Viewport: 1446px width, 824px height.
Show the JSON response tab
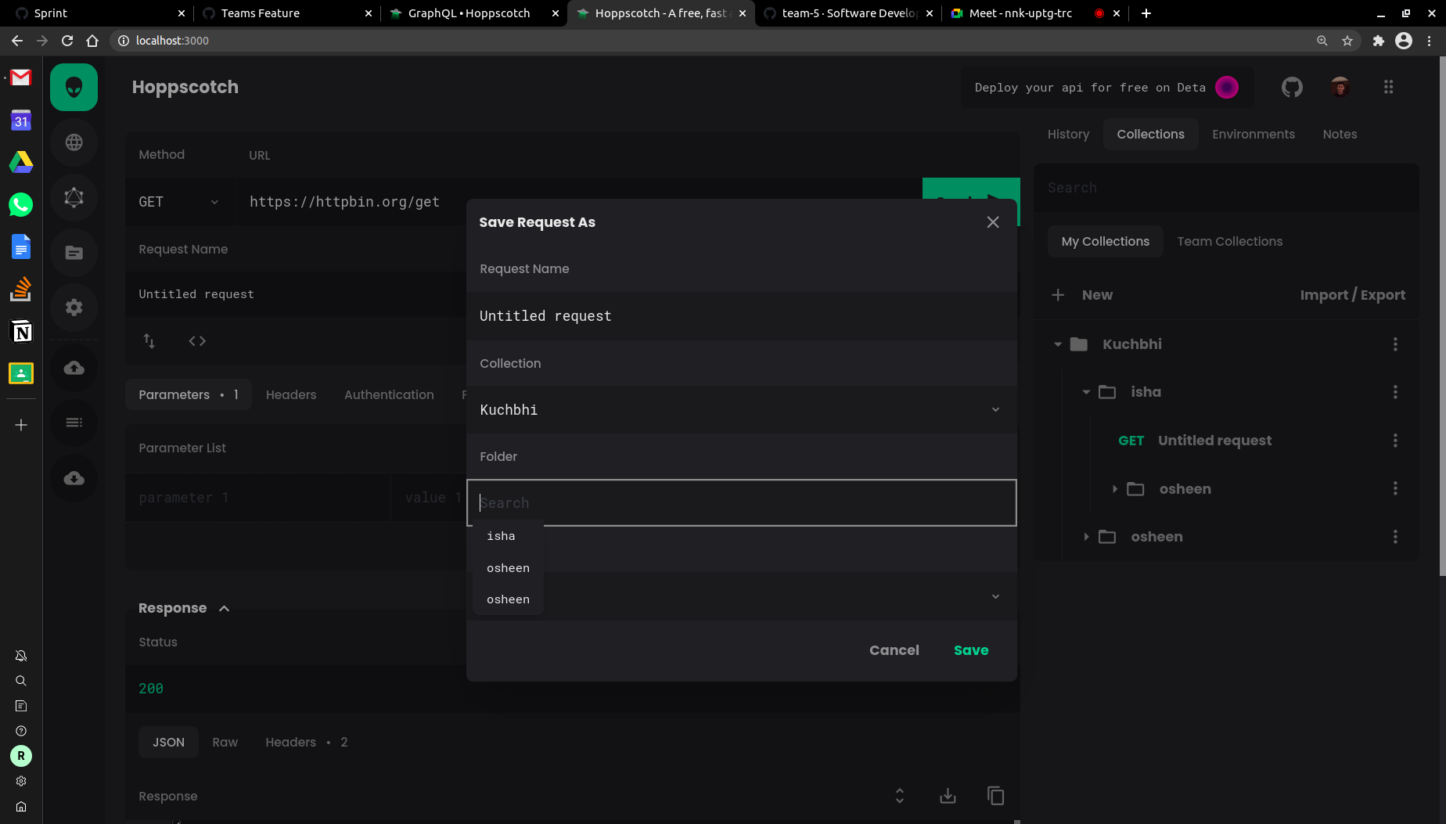coord(168,742)
